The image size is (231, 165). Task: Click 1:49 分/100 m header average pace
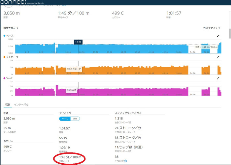click(74, 13)
